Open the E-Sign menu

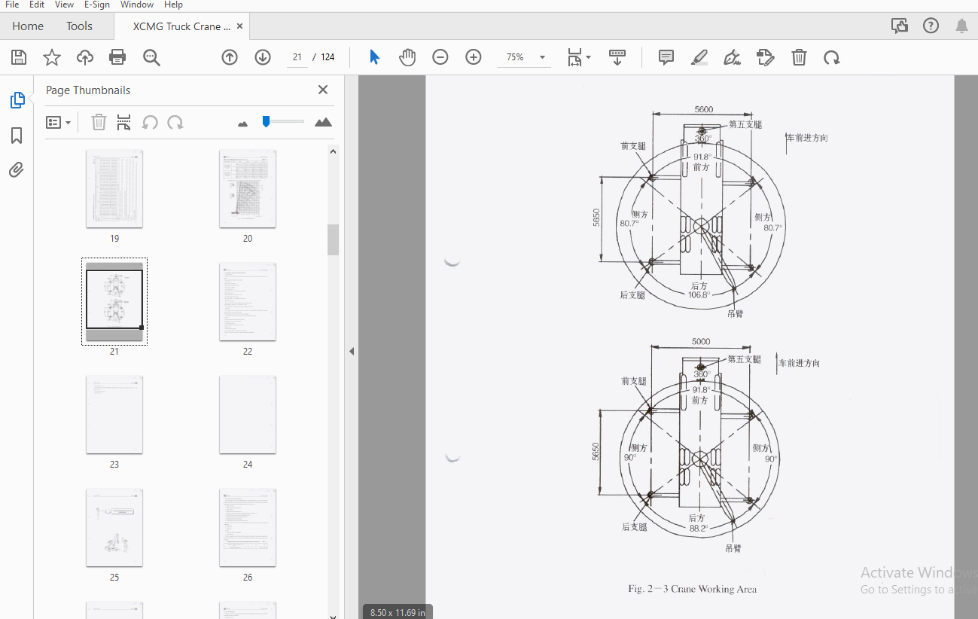[97, 5]
